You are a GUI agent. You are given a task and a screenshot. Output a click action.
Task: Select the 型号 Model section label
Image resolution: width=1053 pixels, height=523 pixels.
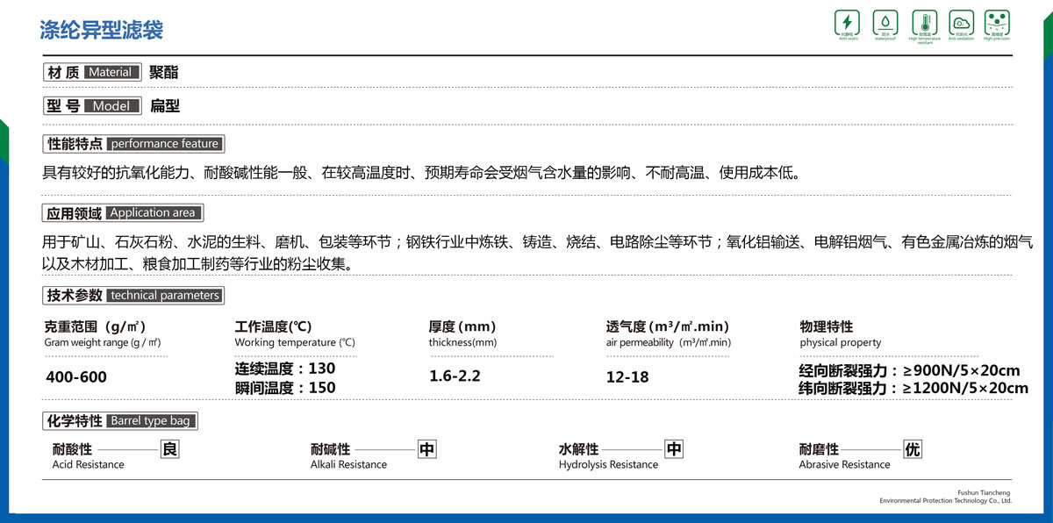click(92, 106)
